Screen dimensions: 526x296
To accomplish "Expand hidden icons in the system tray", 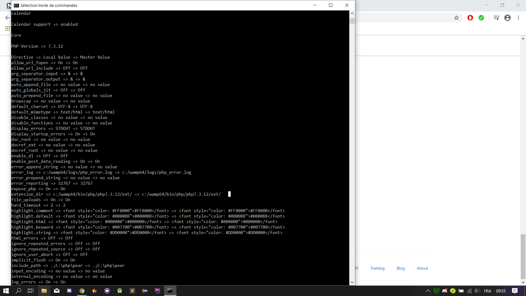I will 428,291.
